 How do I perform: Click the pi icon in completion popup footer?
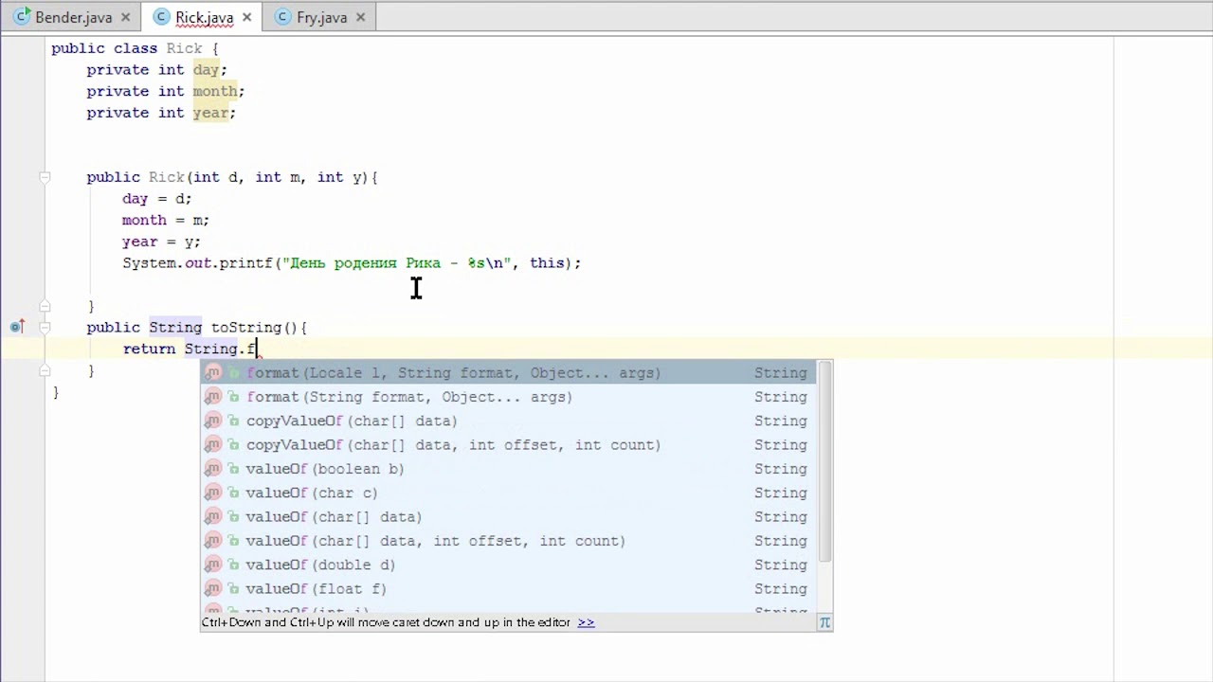pos(824,622)
